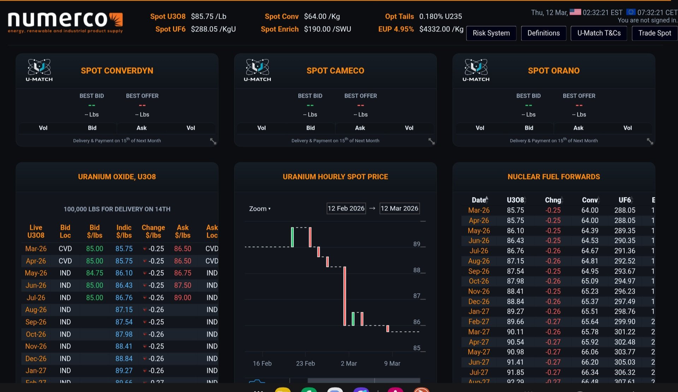The width and height of the screenshot is (678, 392).
Task: Sort forwards table by Conv column
Action: coord(590,200)
